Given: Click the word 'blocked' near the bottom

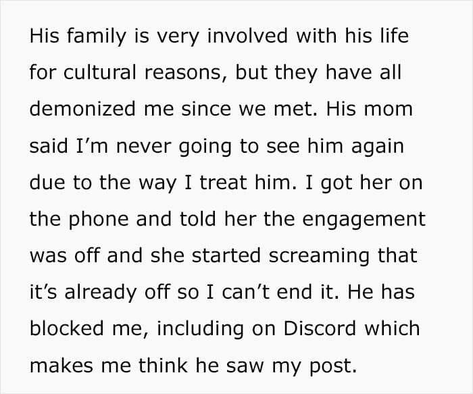Looking at the screenshot, I should pos(67,328).
